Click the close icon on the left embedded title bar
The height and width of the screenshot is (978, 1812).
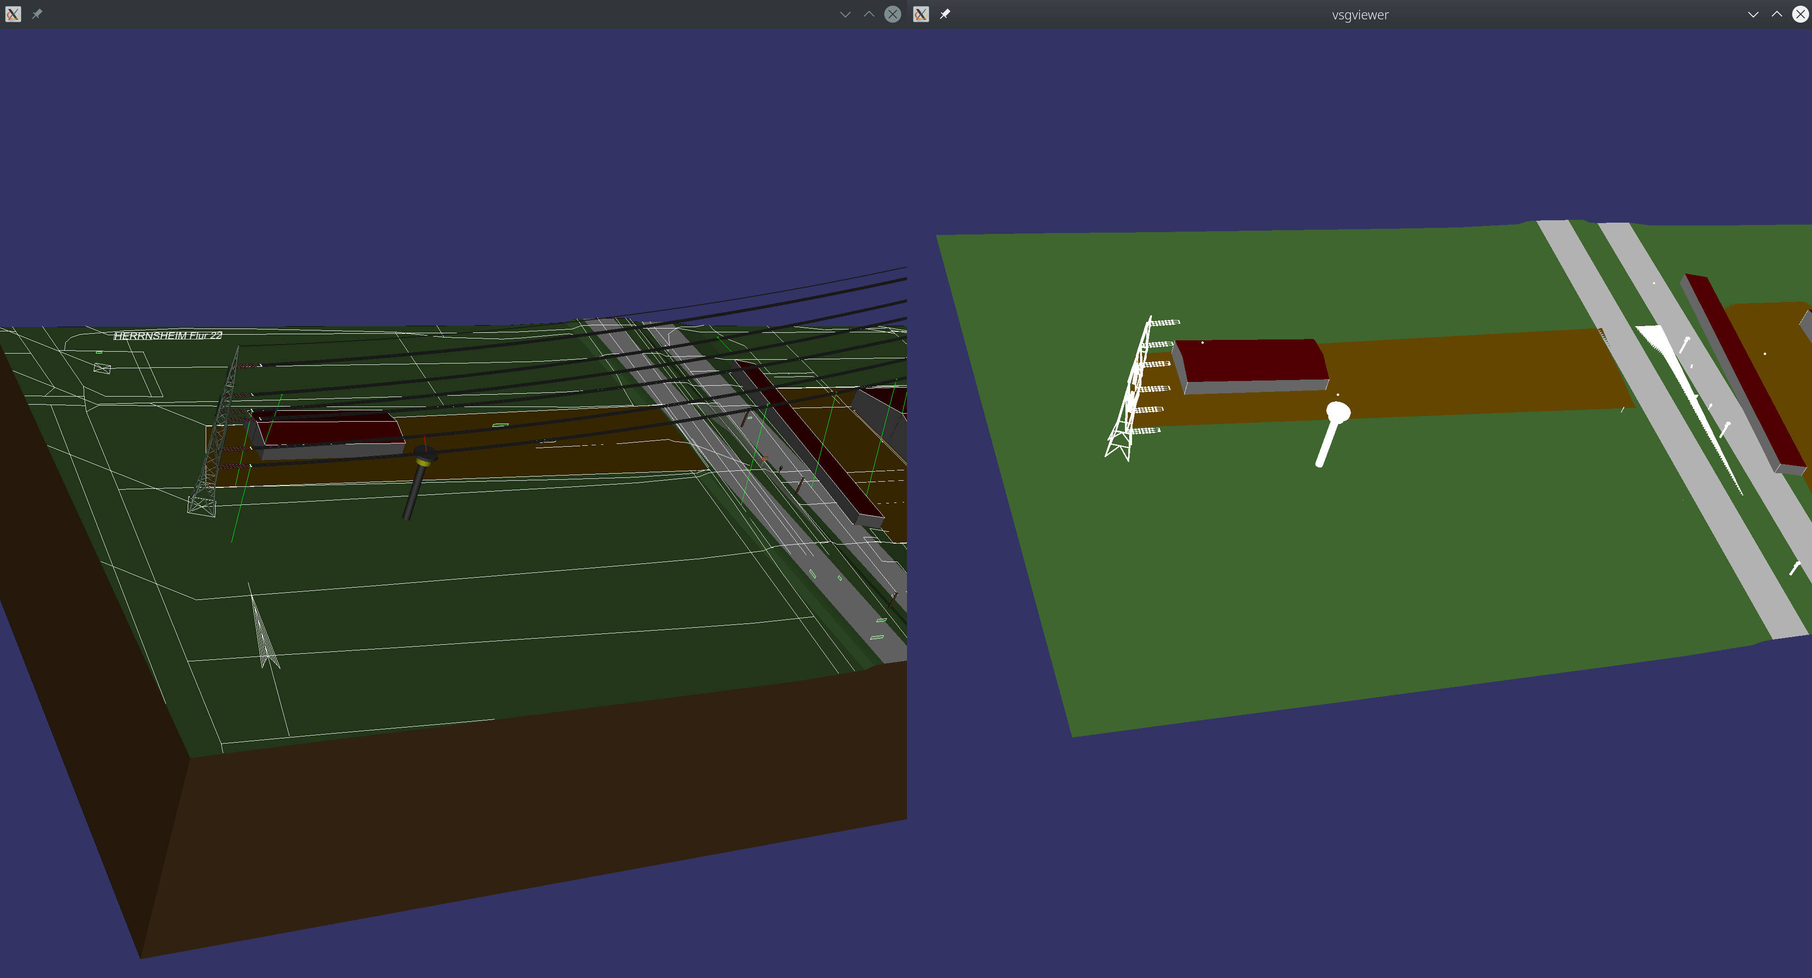pos(892,14)
